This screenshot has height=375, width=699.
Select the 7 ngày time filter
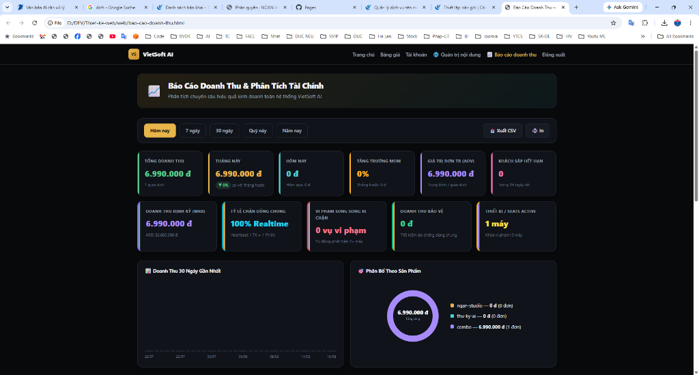192,130
